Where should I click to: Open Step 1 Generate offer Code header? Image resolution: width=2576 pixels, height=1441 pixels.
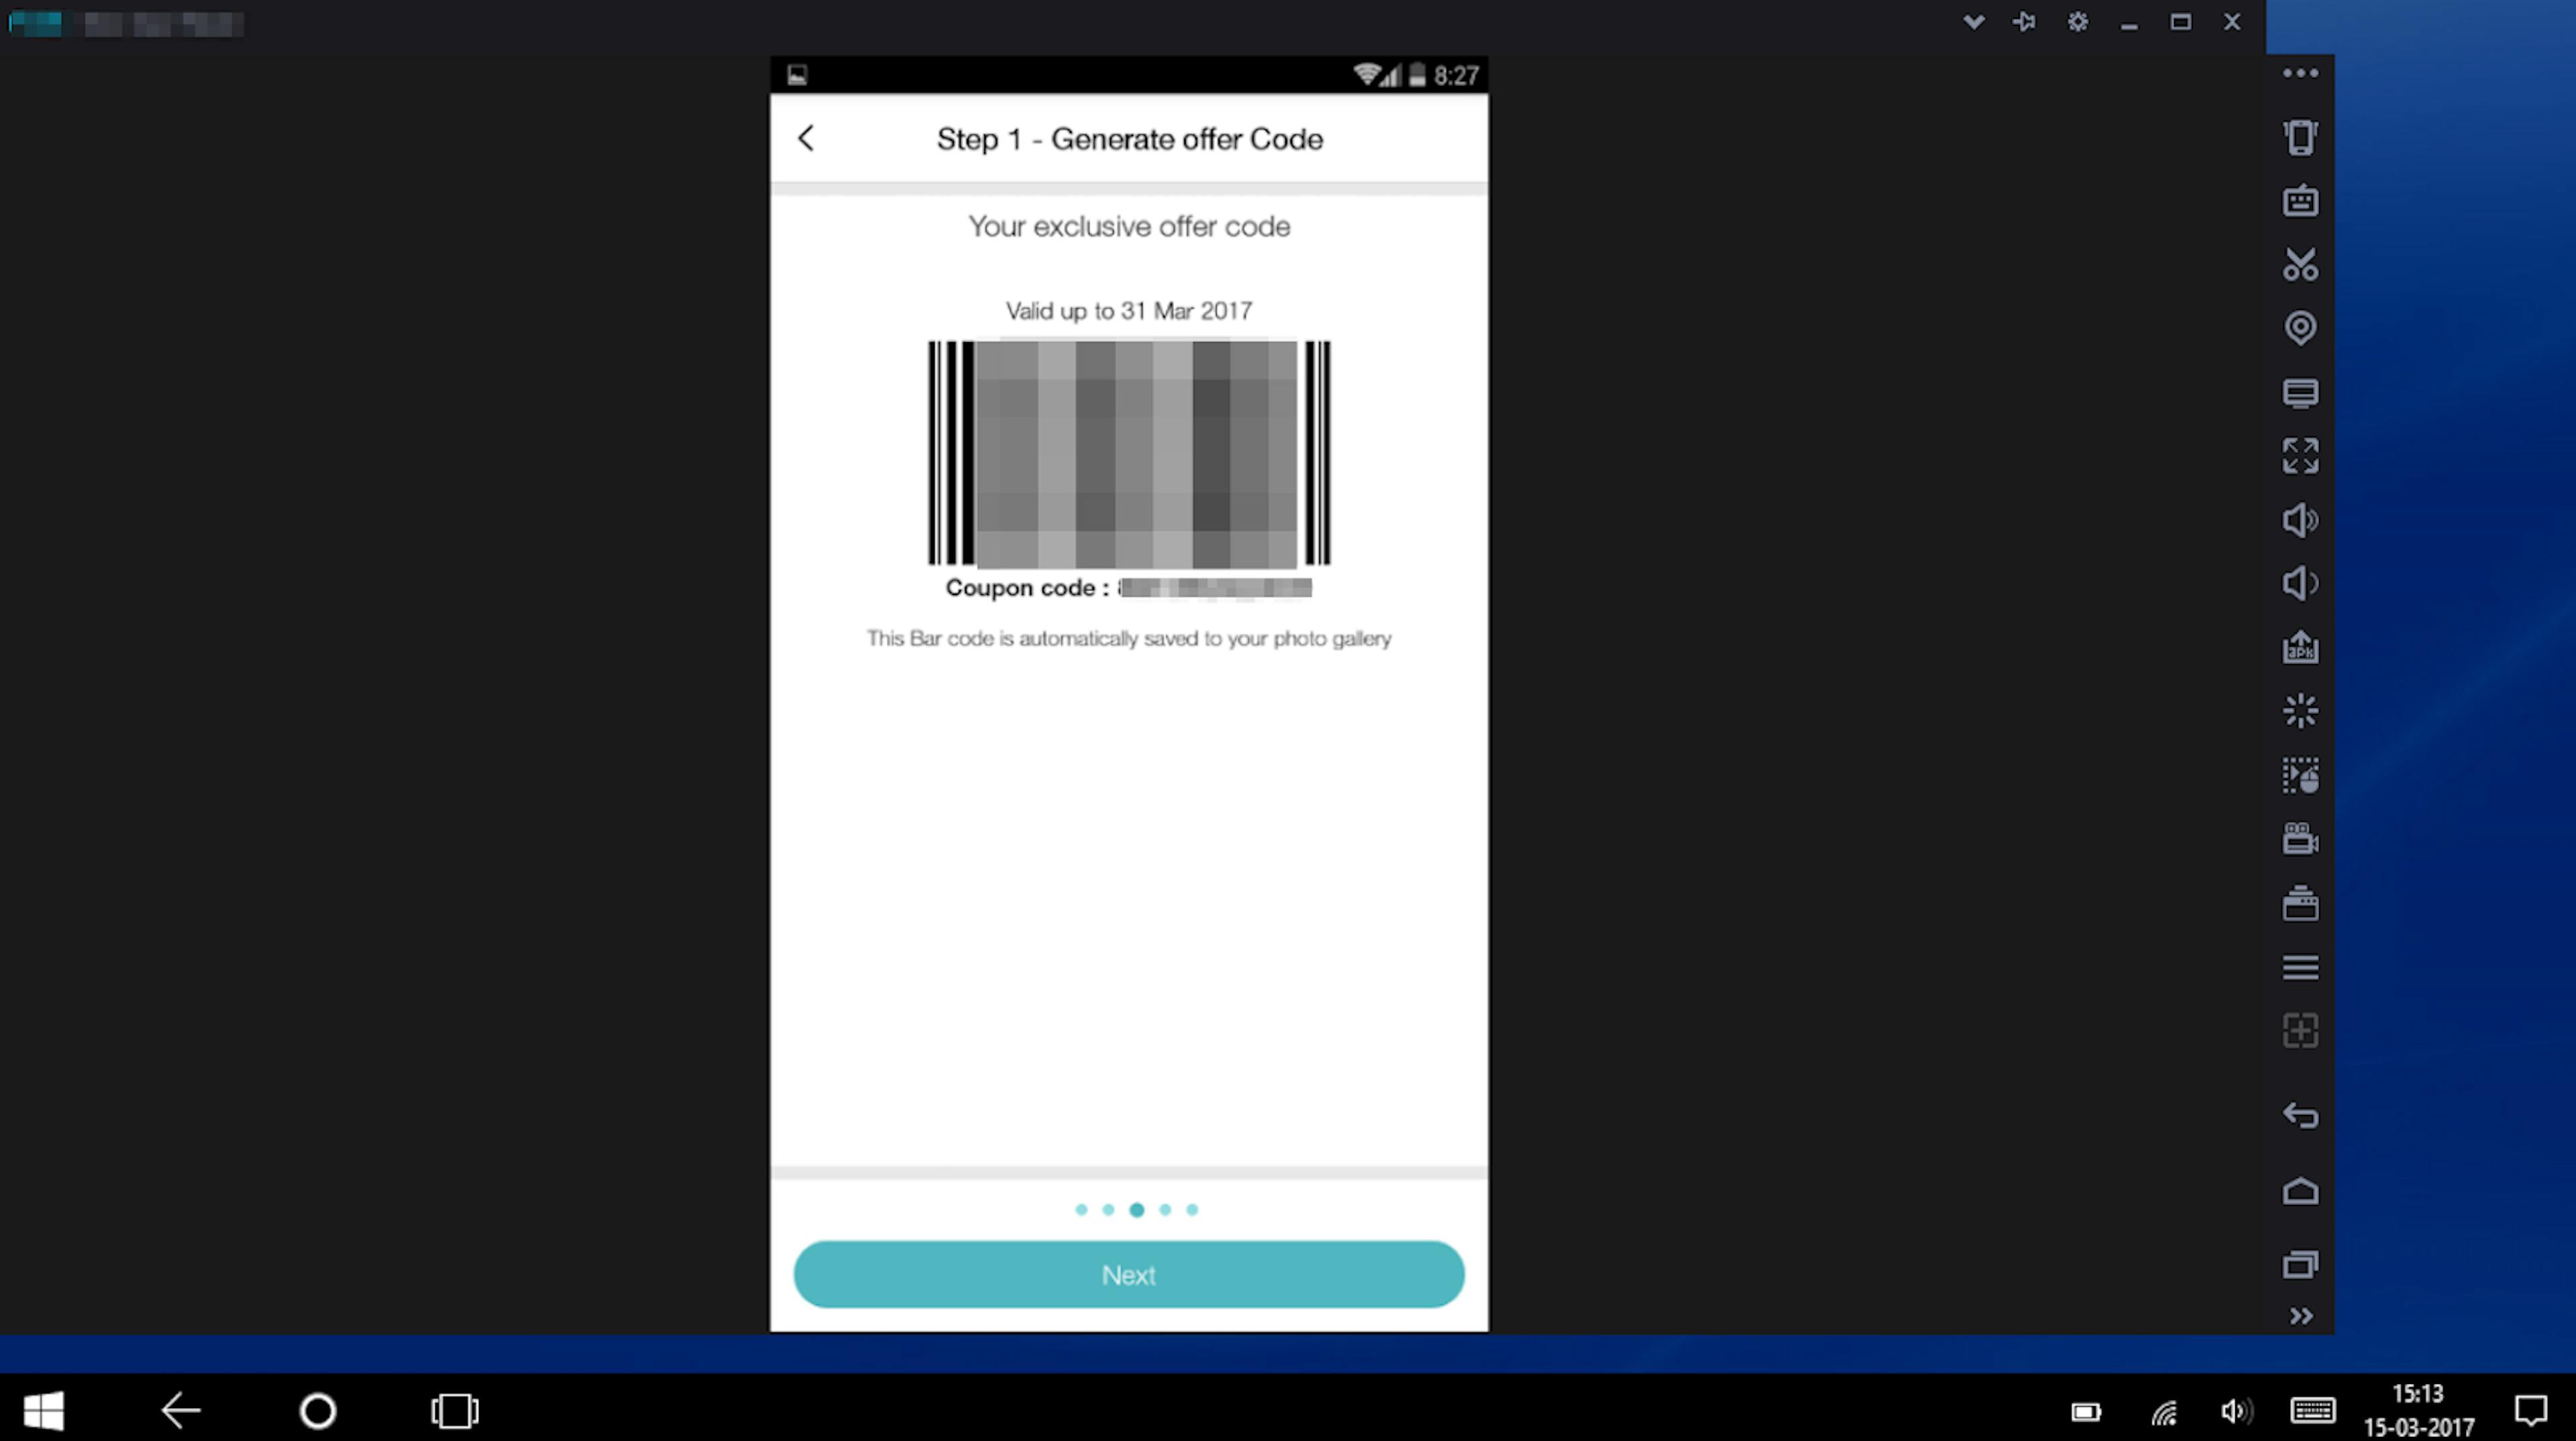click(1130, 140)
